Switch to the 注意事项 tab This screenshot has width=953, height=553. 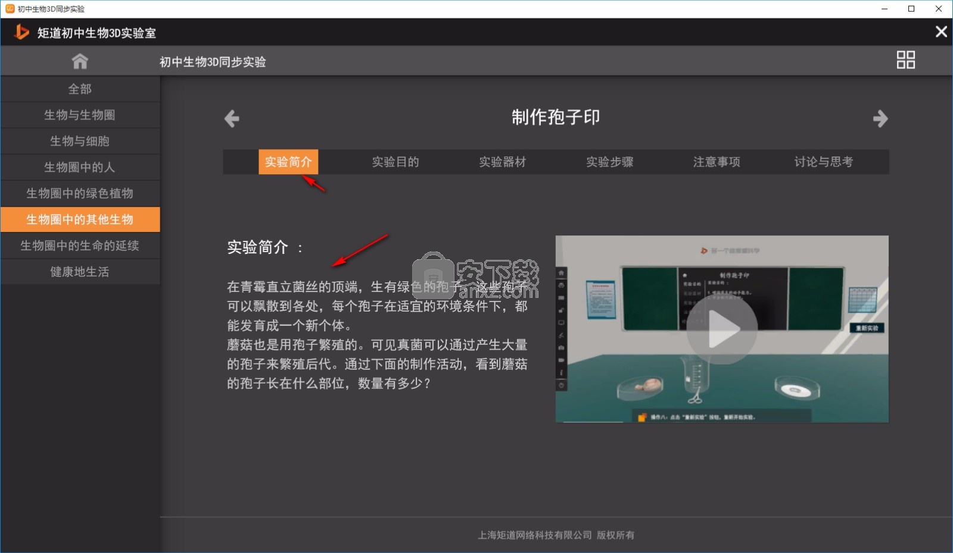pyautogui.click(x=717, y=162)
